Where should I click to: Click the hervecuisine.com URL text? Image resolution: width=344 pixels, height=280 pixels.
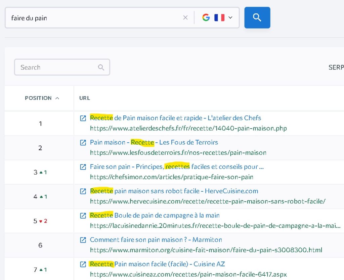tap(208, 201)
